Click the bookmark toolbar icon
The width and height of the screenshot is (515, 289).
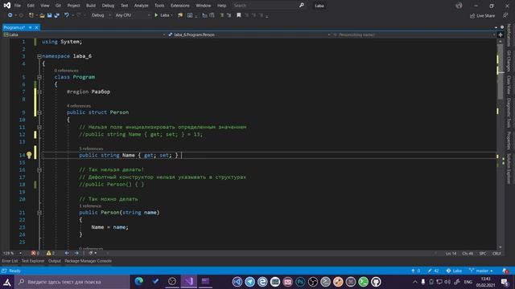click(x=239, y=15)
